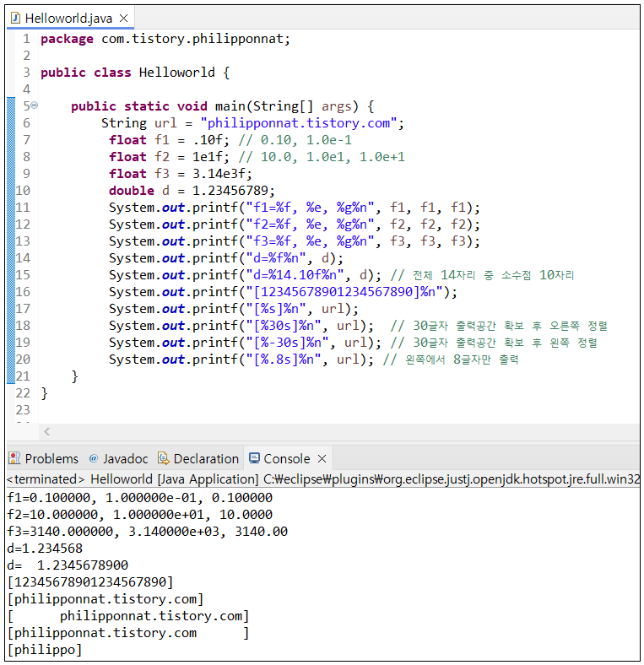This screenshot has width=644, height=665.
Task: Click the comment about 오른쪽 정렬
Action: pyautogui.click(x=499, y=326)
